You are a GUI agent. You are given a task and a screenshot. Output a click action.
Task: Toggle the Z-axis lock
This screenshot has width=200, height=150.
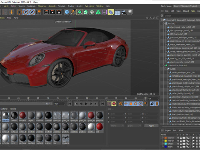pos(32,12)
